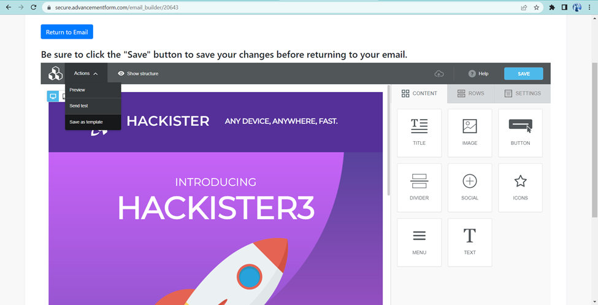Choose Save as template from Actions menu
Viewport: 598px width, 305px height.
tap(93, 122)
